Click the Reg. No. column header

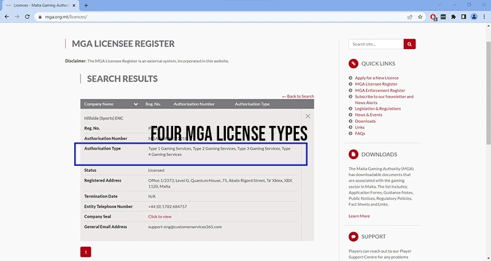coord(153,104)
